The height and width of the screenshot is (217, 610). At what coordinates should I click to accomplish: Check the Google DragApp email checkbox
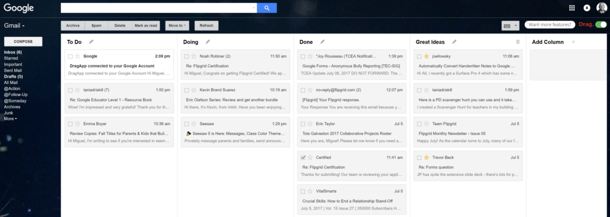click(x=70, y=57)
